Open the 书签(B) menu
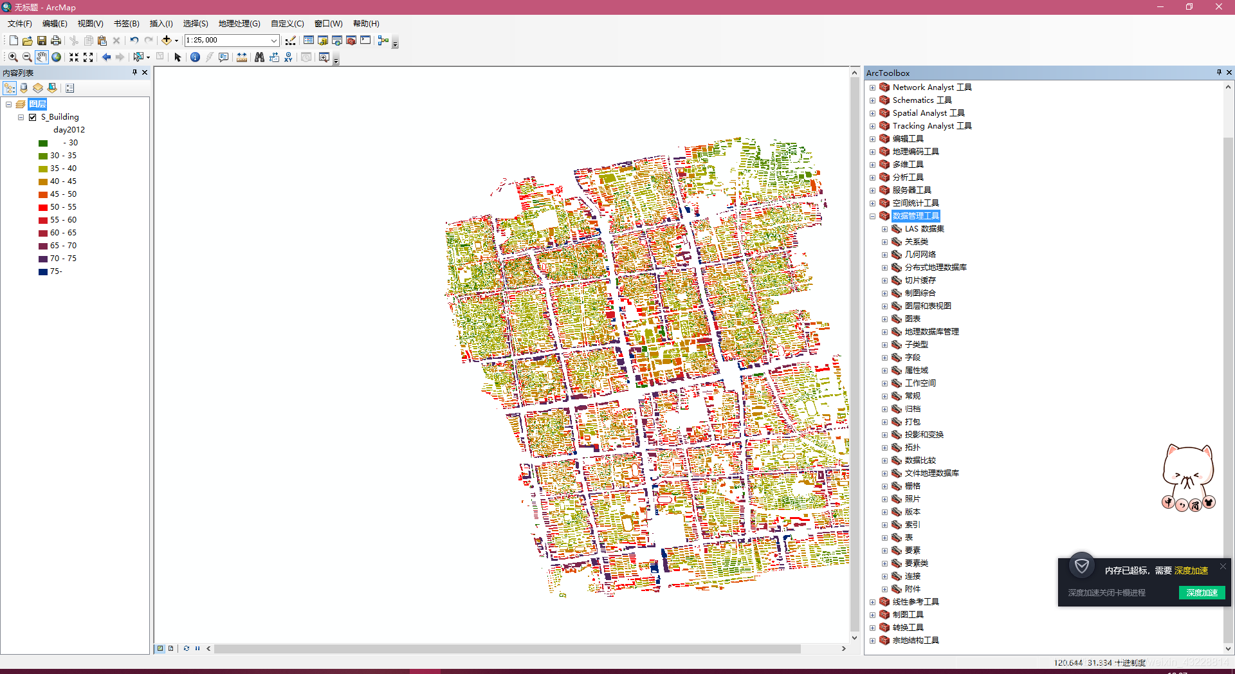 (126, 24)
